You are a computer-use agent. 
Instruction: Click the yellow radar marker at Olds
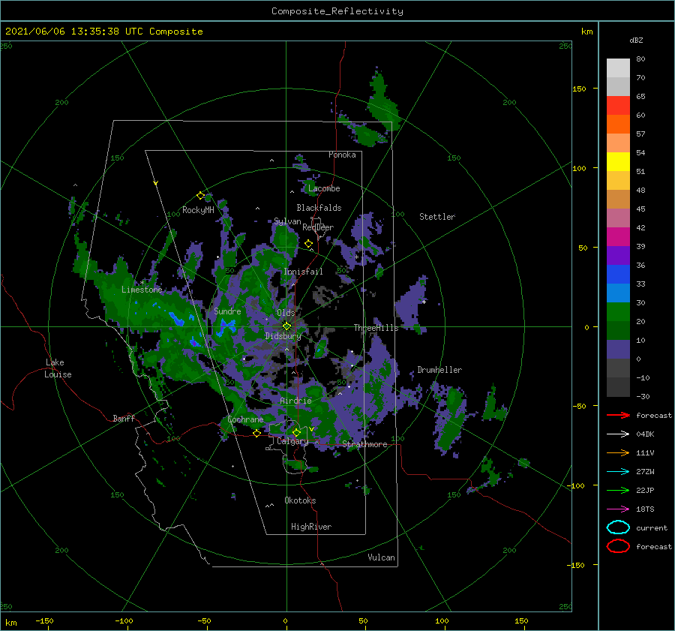(286, 326)
